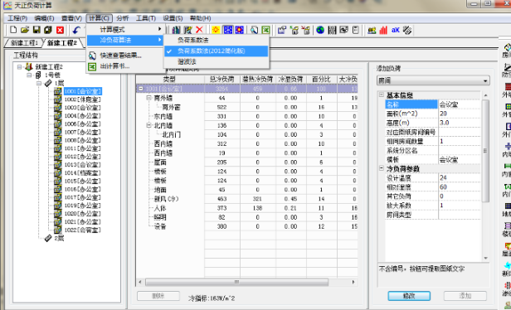Click the 修改 button
The height and width of the screenshot is (310, 511).
pos(409,296)
